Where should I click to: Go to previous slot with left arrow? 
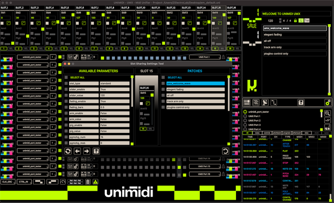pyautogui.click(x=77, y=151)
